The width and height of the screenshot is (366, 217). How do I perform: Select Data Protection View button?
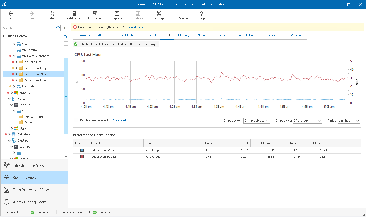point(34,190)
